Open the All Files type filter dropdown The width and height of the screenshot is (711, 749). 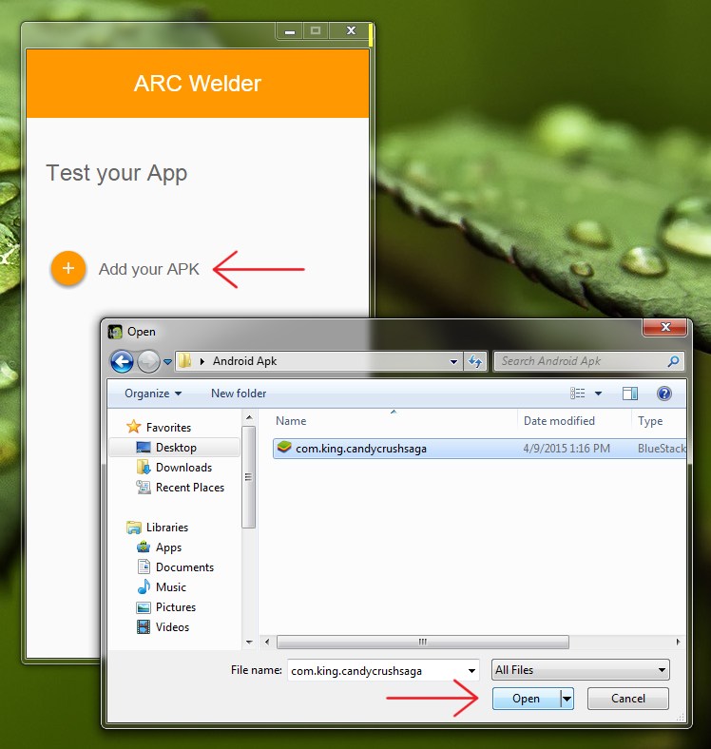click(x=581, y=670)
